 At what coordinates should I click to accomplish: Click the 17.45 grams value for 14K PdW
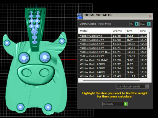[117, 76]
